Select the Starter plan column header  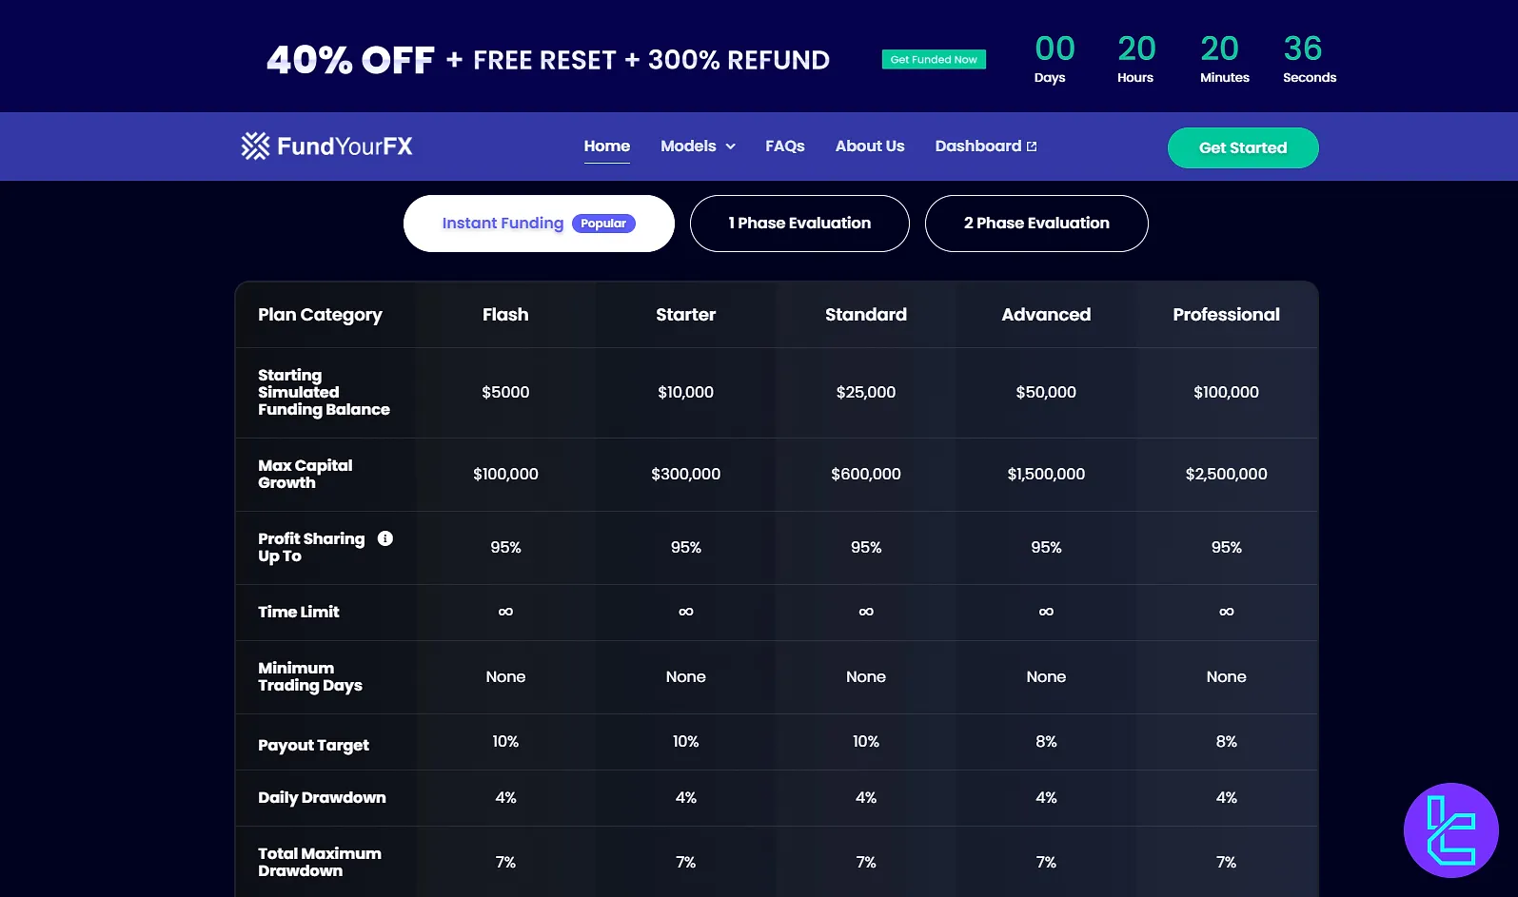point(685,315)
